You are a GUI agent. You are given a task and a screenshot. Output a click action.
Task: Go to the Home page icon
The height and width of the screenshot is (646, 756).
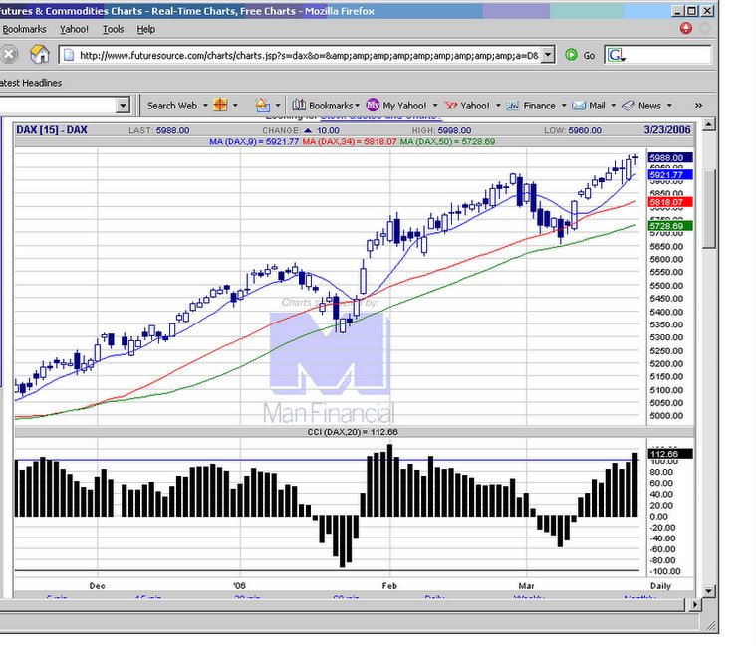39,54
